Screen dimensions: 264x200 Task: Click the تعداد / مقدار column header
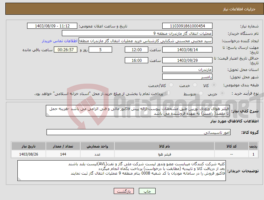[63, 146]
